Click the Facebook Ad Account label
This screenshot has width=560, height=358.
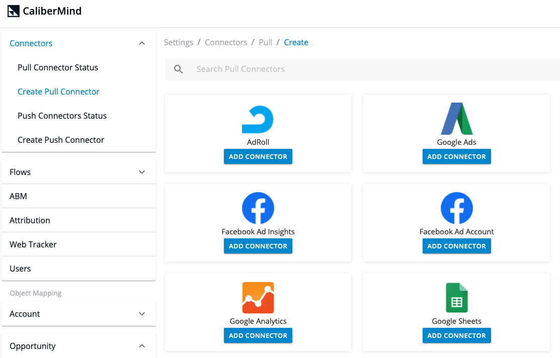click(x=456, y=232)
